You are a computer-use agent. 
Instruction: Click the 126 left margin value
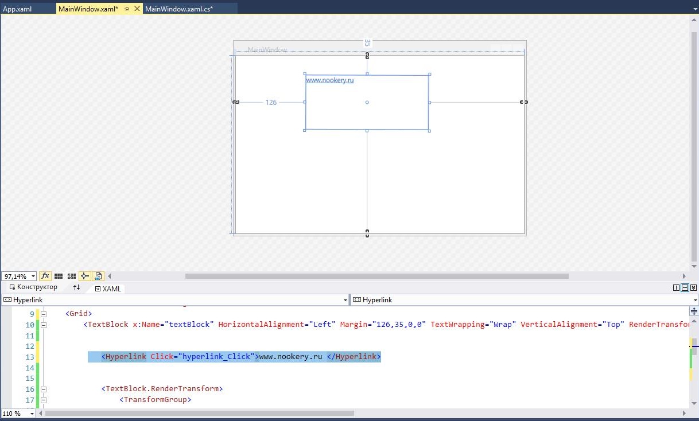(271, 103)
